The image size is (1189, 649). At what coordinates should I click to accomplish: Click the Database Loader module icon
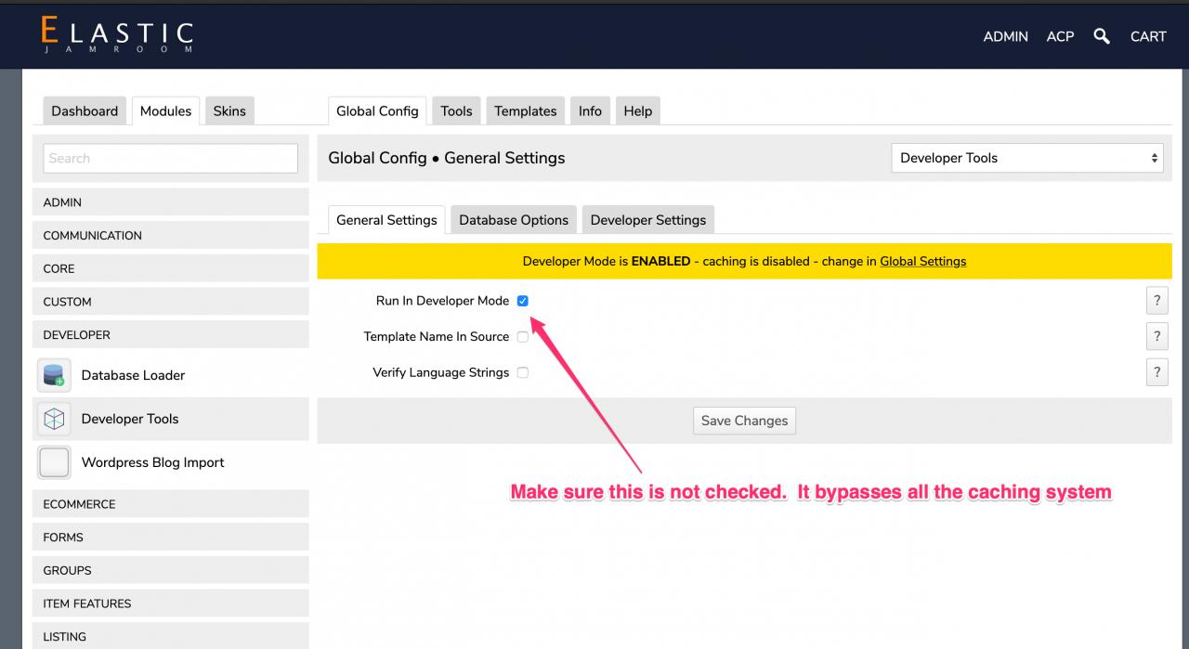click(54, 375)
